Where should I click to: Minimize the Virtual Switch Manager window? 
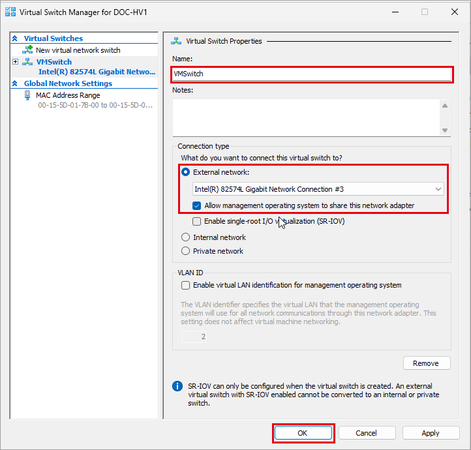(x=395, y=12)
